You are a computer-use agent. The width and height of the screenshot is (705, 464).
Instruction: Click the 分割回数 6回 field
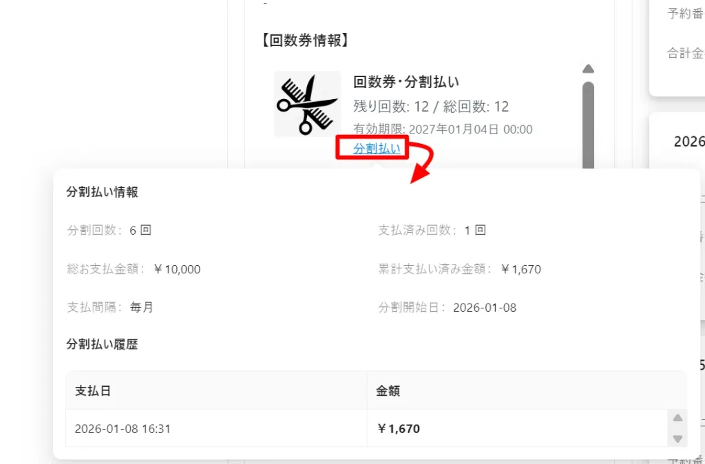109,230
